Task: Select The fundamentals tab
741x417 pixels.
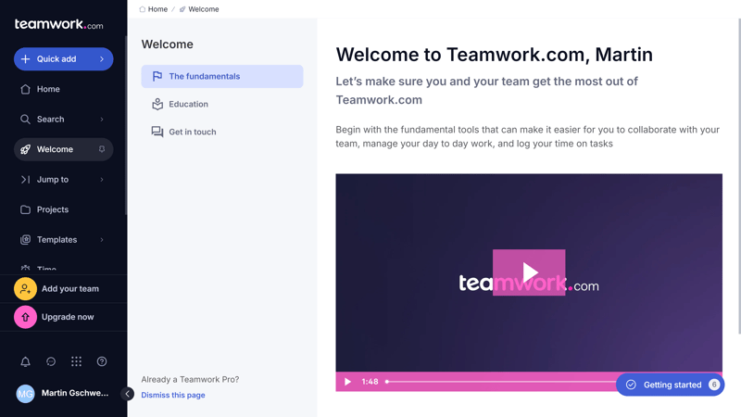Action: 222,76
